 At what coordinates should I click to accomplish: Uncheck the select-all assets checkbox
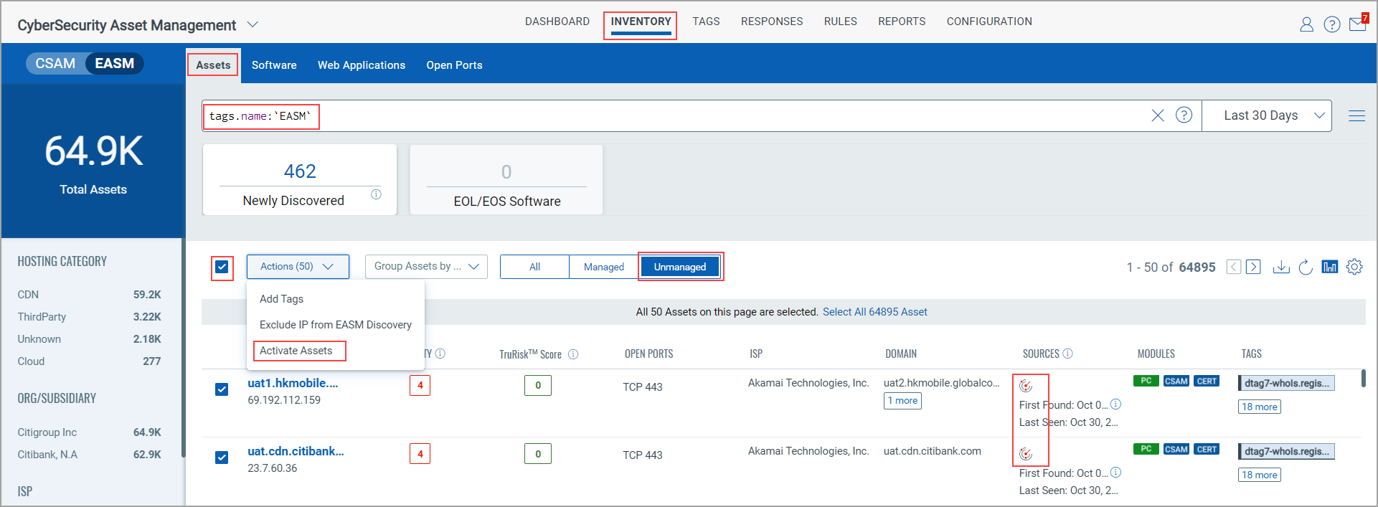[222, 267]
